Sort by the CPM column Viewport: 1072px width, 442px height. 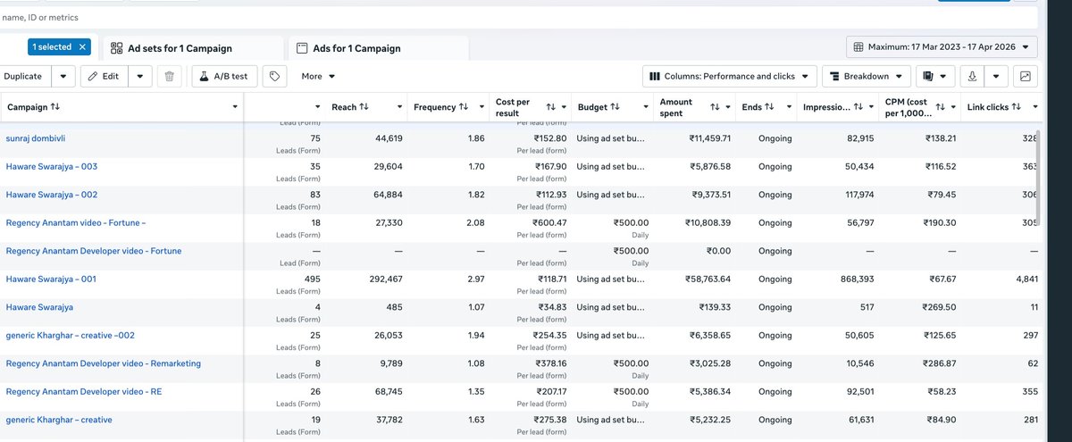tap(940, 107)
